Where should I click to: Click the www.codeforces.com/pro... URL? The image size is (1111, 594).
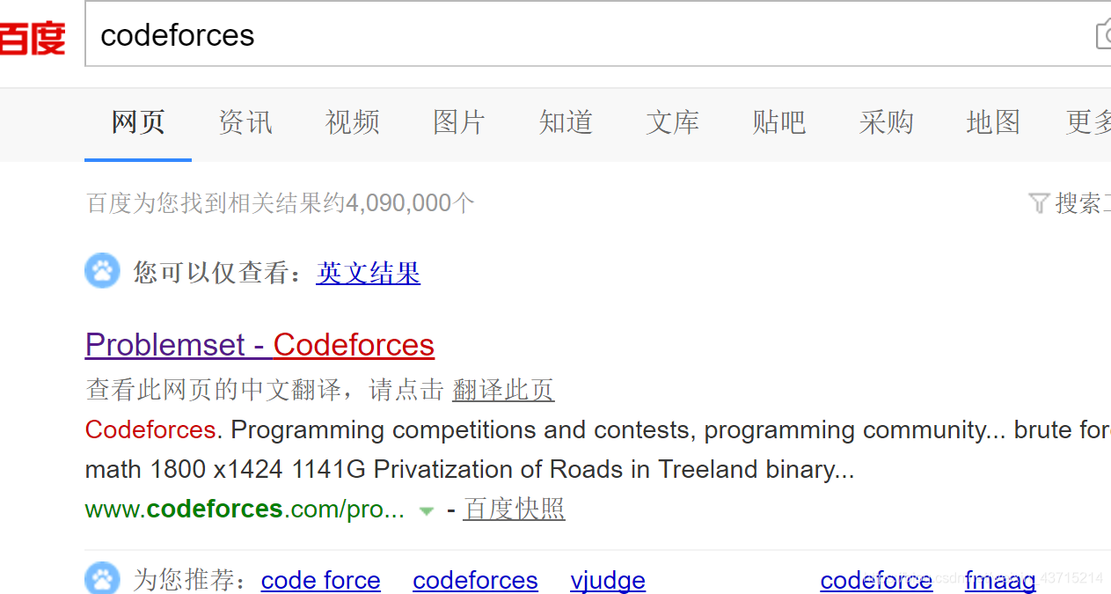click(x=245, y=509)
